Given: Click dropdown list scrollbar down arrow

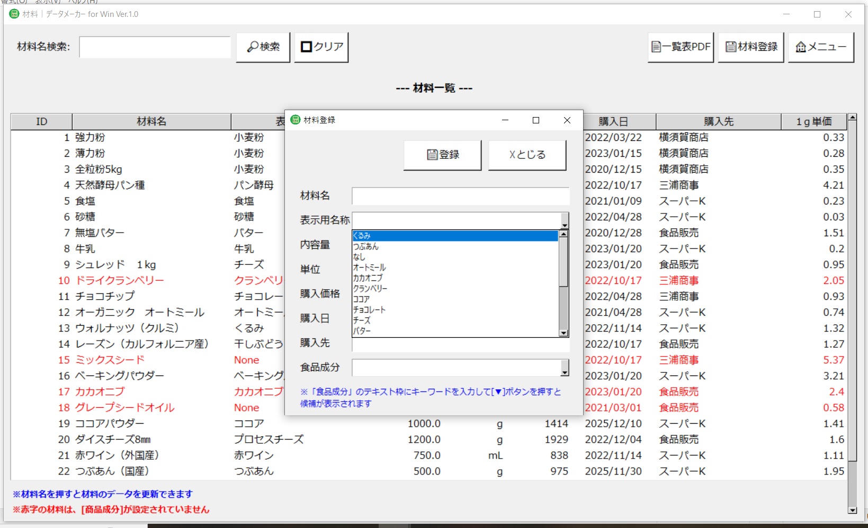Looking at the screenshot, I should click(x=563, y=333).
